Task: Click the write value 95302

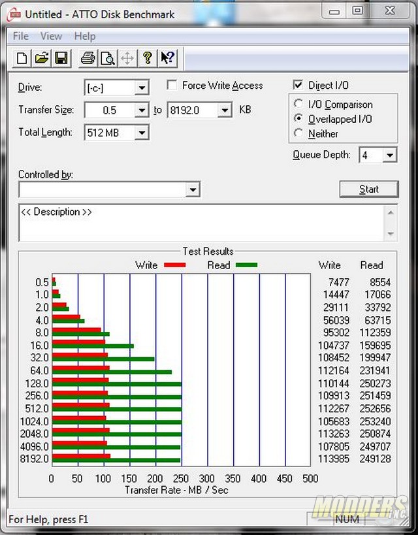Action: 336,332
